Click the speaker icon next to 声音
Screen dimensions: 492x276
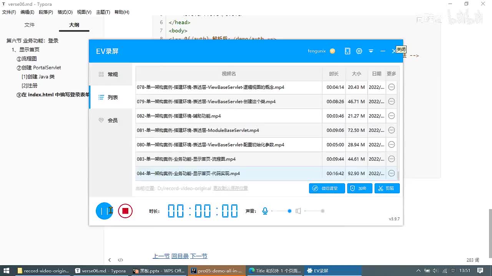coord(298,211)
